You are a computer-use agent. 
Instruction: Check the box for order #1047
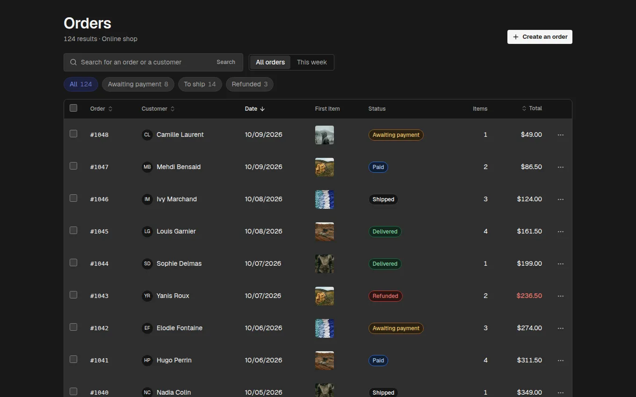tap(73, 166)
